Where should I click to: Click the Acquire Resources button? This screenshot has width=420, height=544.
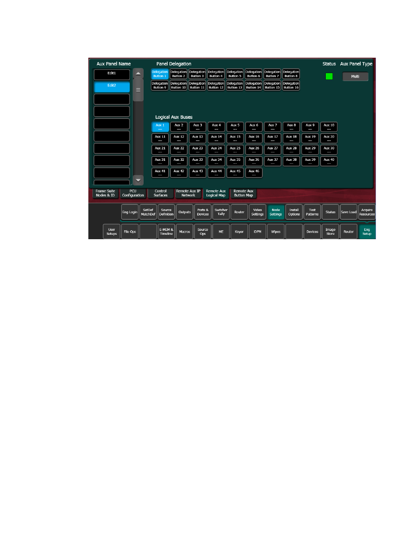pos(367,212)
